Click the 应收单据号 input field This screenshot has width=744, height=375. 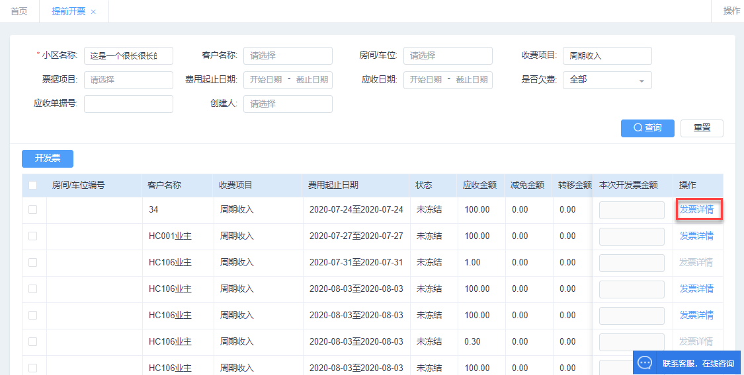pos(128,104)
